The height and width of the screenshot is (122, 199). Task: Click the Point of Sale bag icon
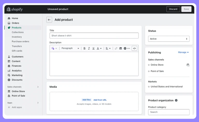coord(9,96)
